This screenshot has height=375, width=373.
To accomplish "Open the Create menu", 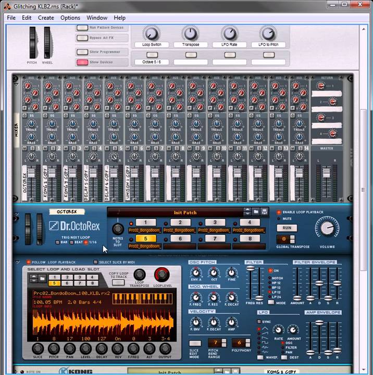I will pos(46,18).
